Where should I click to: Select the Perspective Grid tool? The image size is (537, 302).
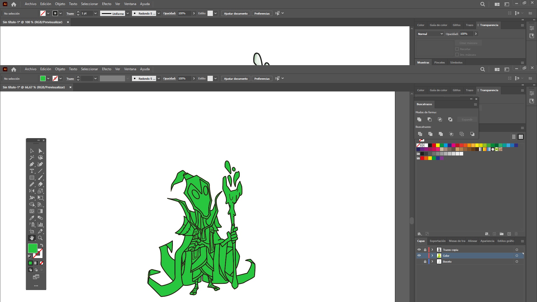[40, 205]
